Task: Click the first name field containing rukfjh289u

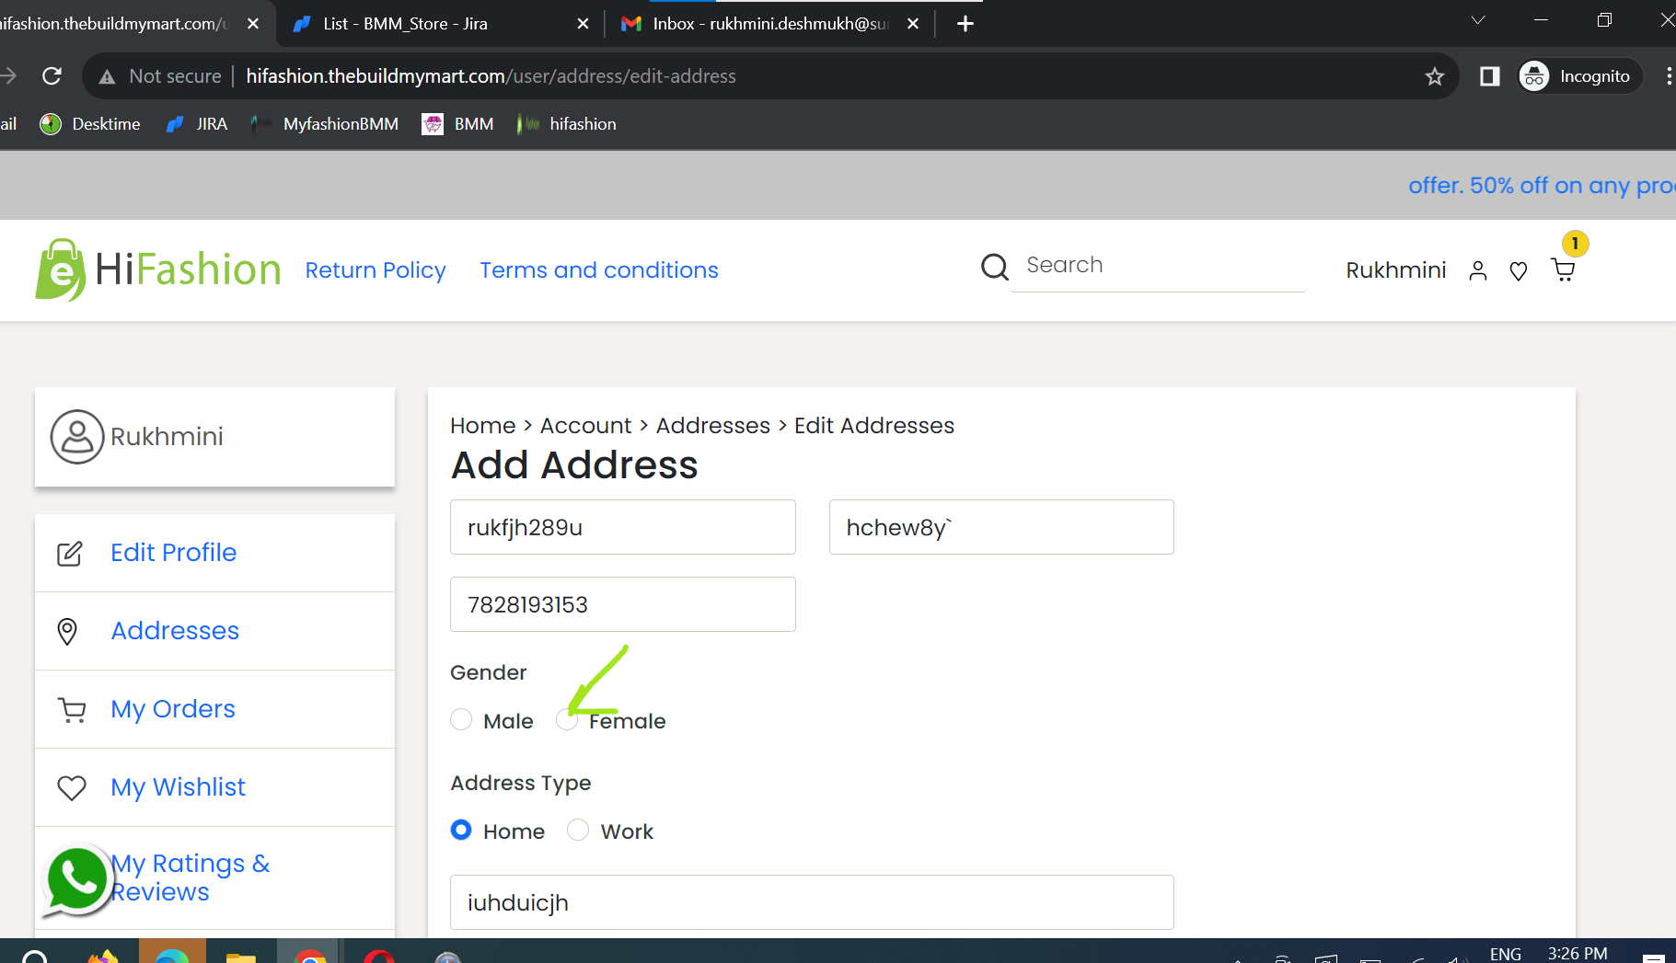Action: tap(622, 527)
